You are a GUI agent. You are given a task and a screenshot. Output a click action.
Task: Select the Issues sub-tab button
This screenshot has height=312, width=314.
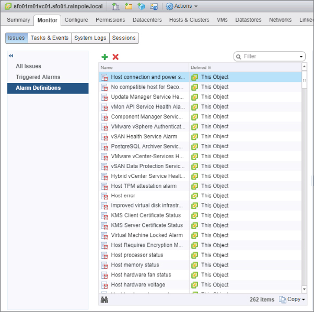pos(16,38)
